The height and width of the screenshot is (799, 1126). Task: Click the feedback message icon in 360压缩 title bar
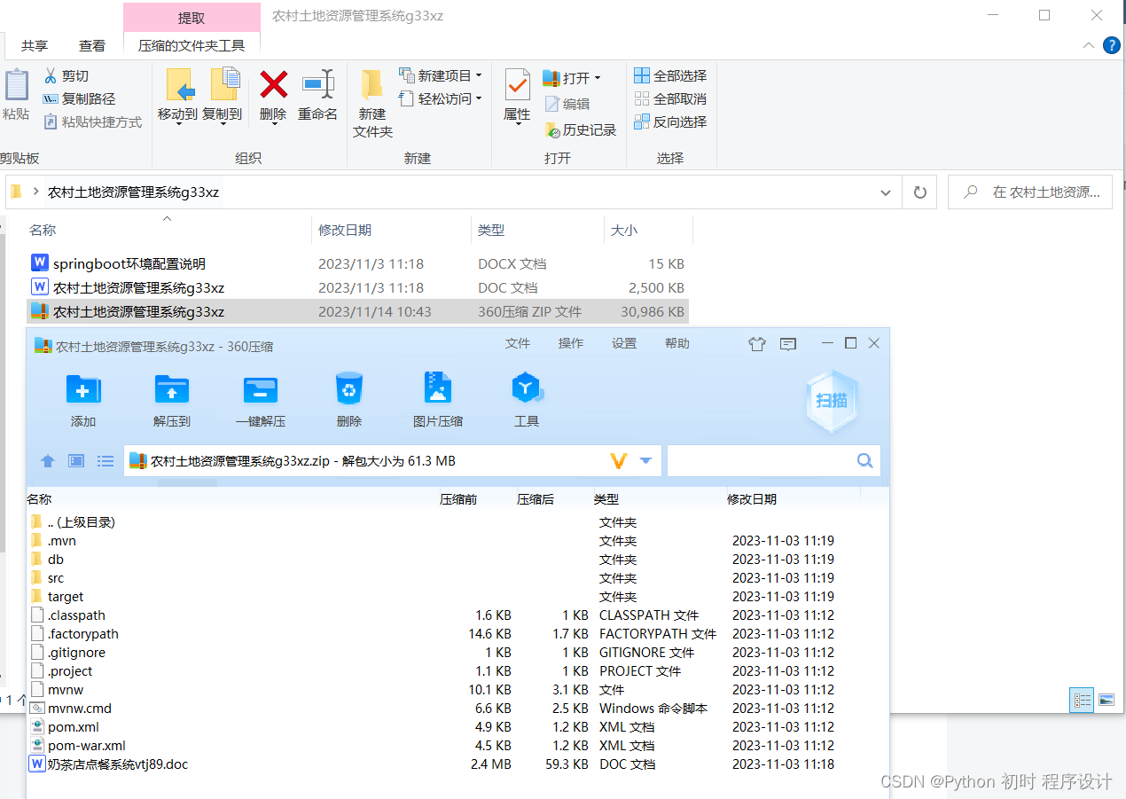pos(787,344)
